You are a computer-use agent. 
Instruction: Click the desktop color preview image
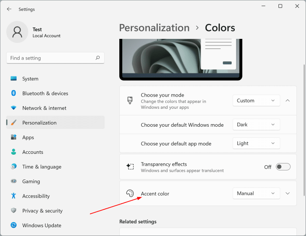[x=181, y=59]
